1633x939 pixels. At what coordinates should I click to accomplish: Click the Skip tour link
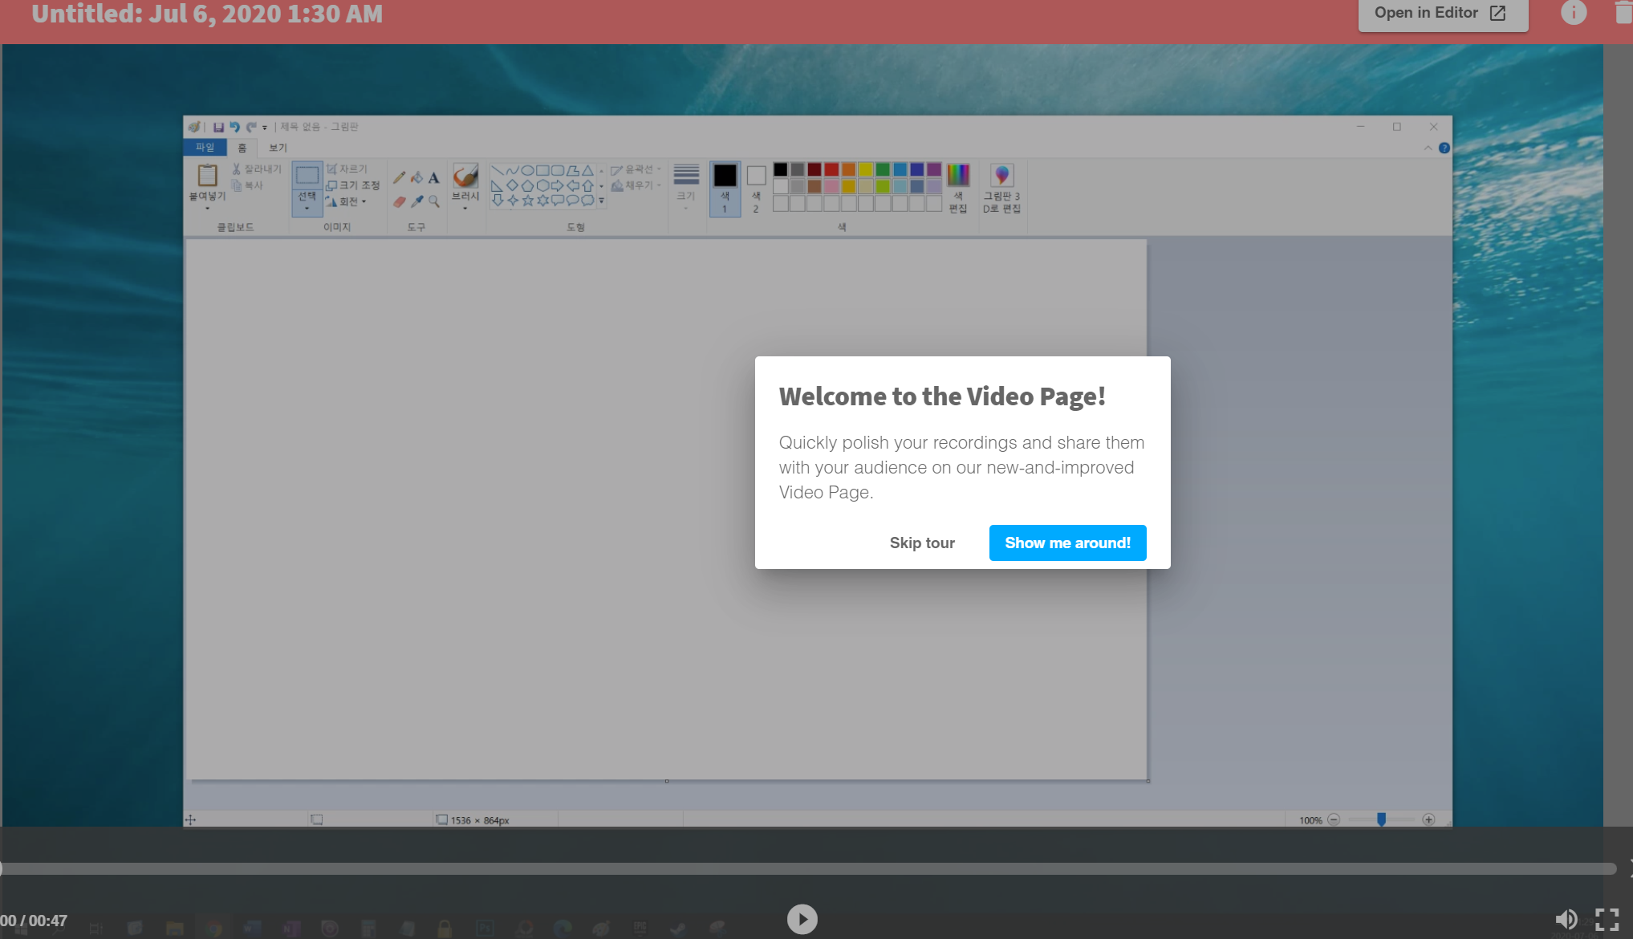click(x=922, y=543)
